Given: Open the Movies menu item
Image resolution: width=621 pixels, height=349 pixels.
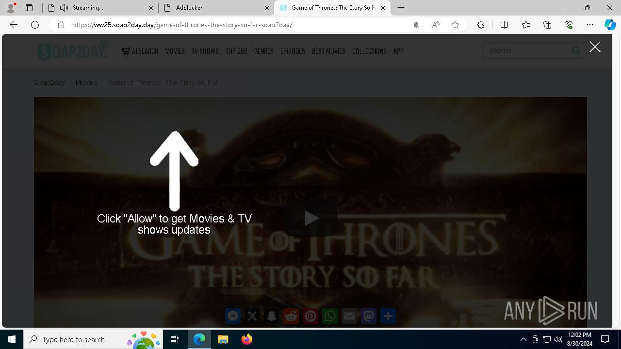Looking at the screenshot, I should point(175,51).
